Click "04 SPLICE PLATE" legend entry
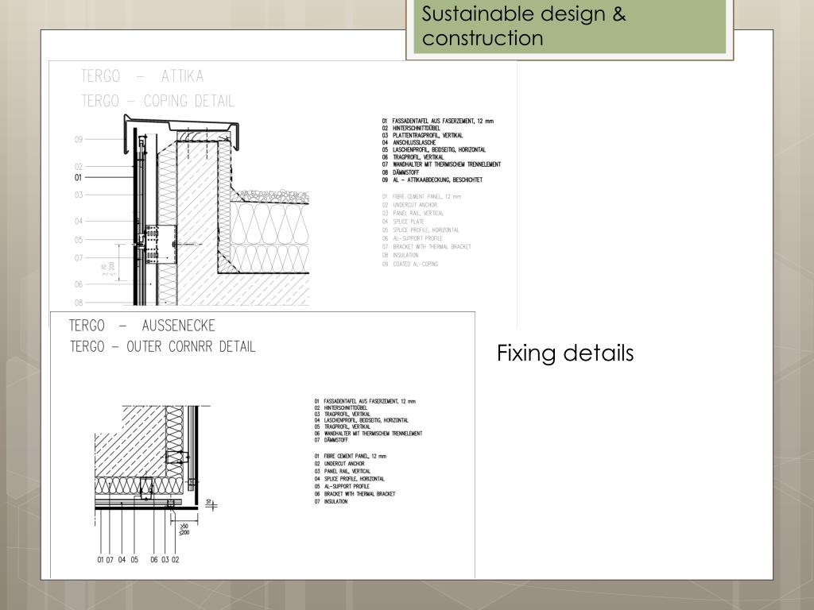The height and width of the screenshot is (610, 814). click(x=403, y=222)
